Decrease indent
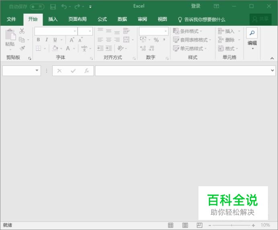 (x=100, y=48)
